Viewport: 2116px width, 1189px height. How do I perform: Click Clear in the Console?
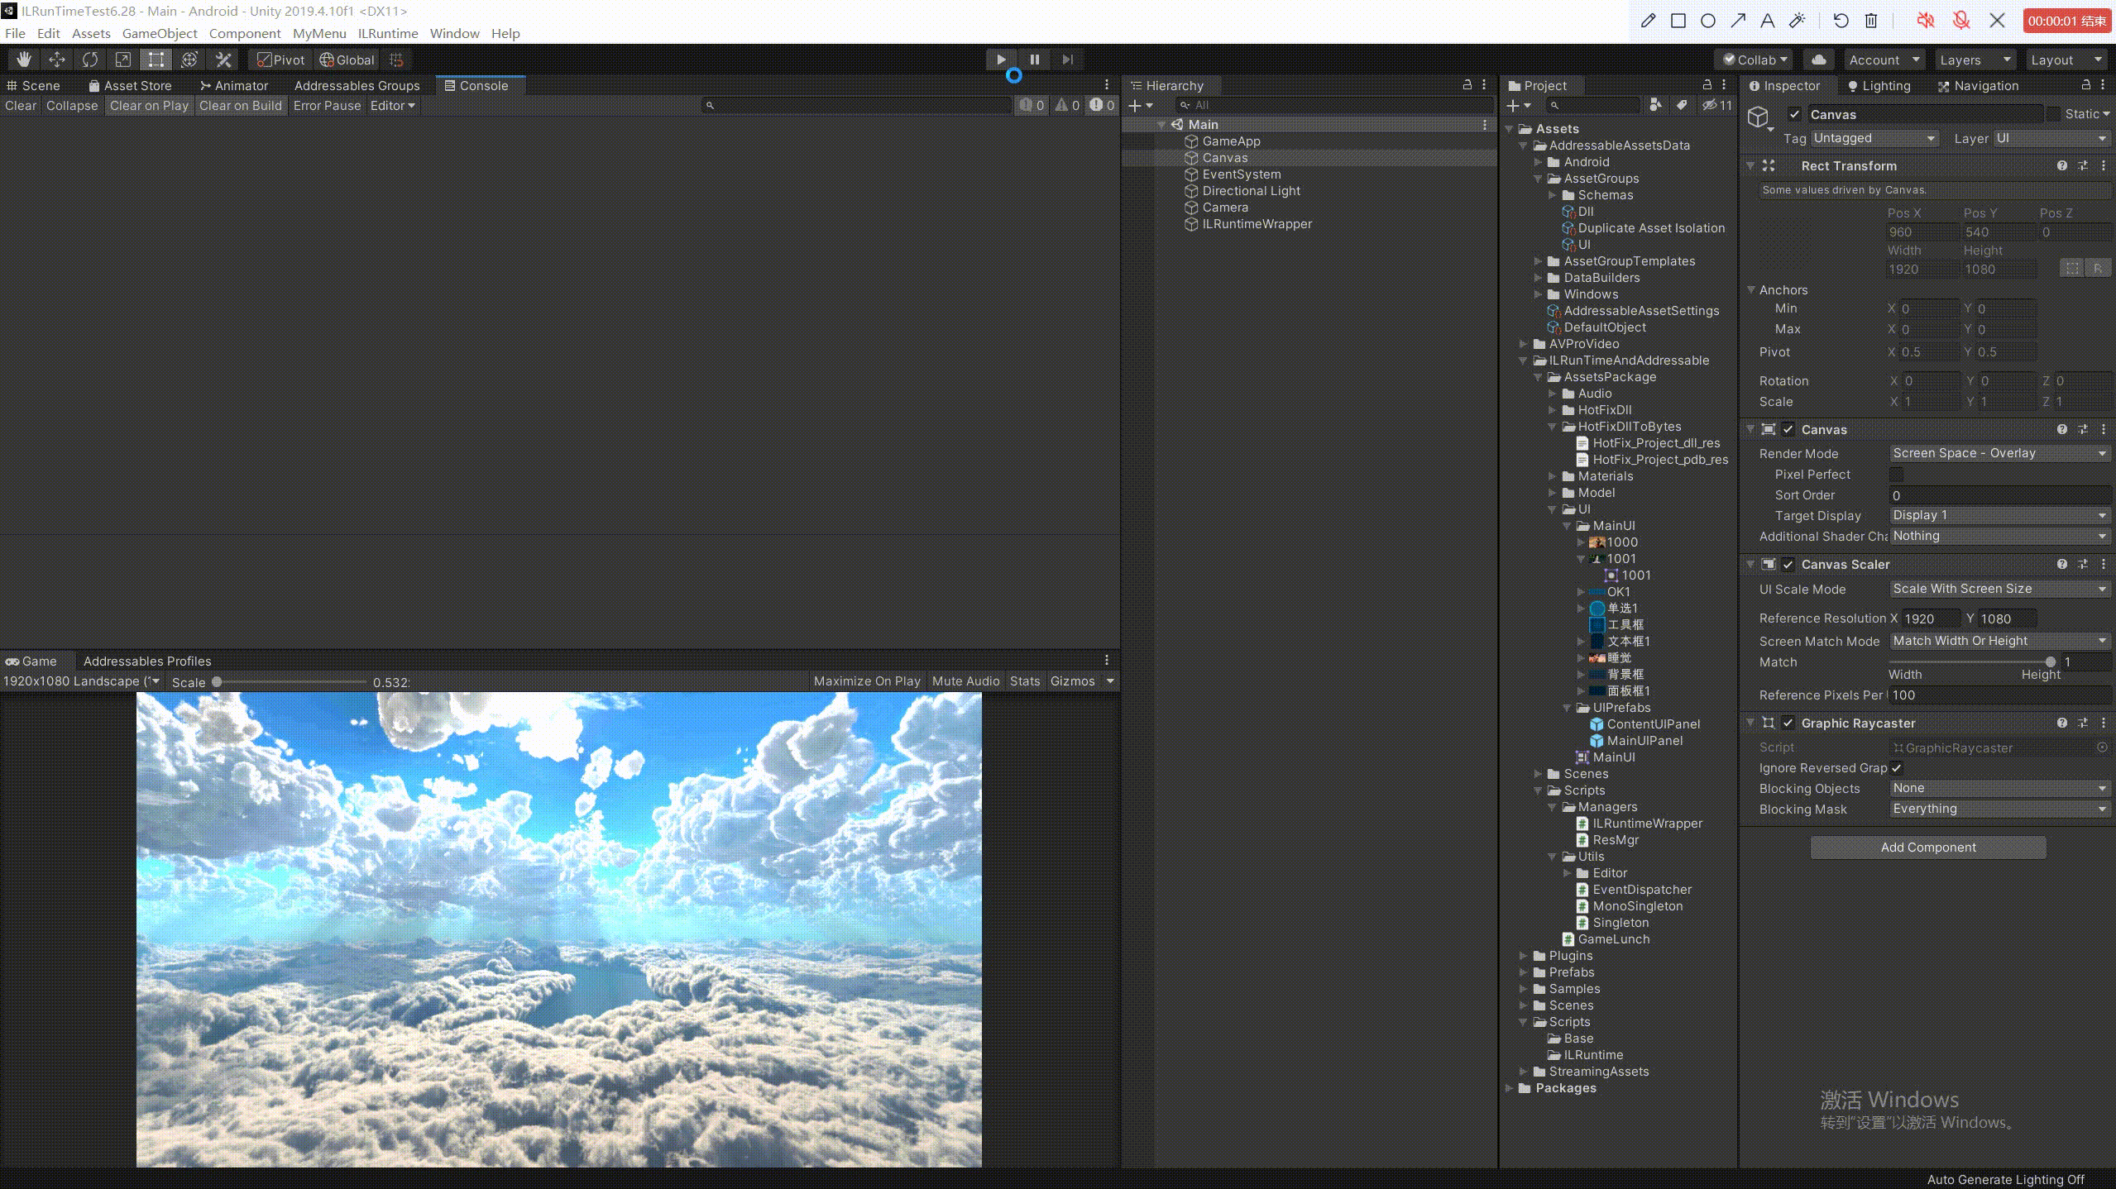tap(21, 106)
